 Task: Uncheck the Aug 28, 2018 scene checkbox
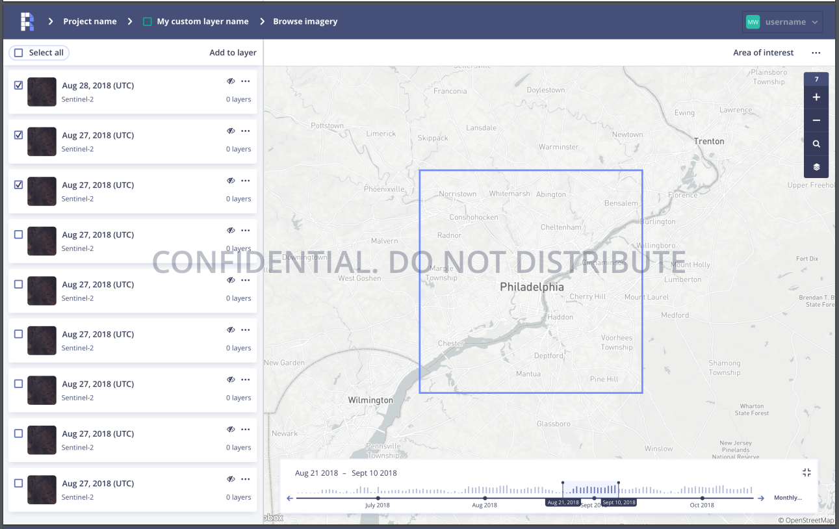pyautogui.click(x=18, y=85)
